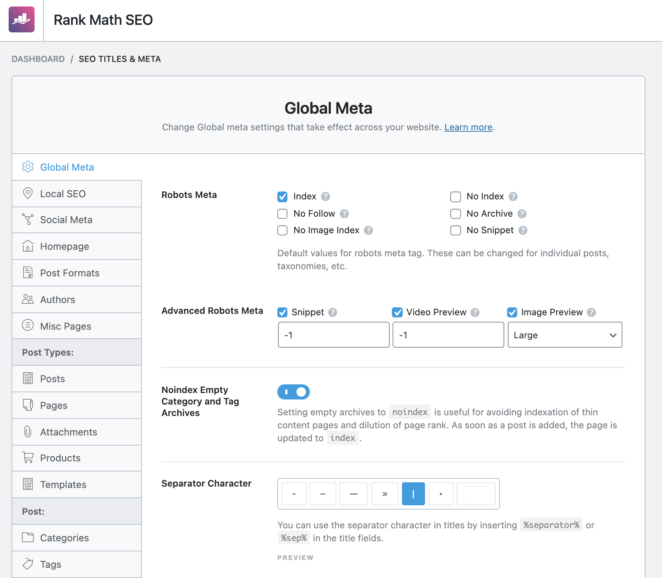Enable the No Index checkbox
662x578 pixels.
pos(456,197)
